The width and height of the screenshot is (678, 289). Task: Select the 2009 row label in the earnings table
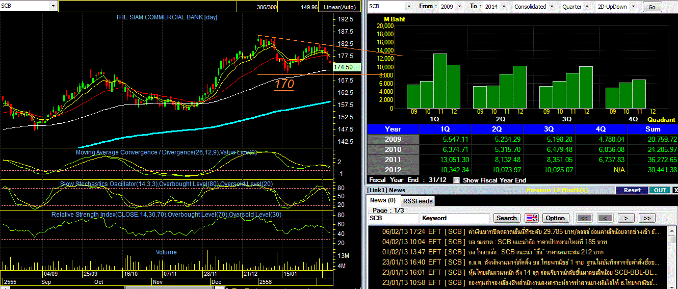pyautogui.click(x=393, y=139)
